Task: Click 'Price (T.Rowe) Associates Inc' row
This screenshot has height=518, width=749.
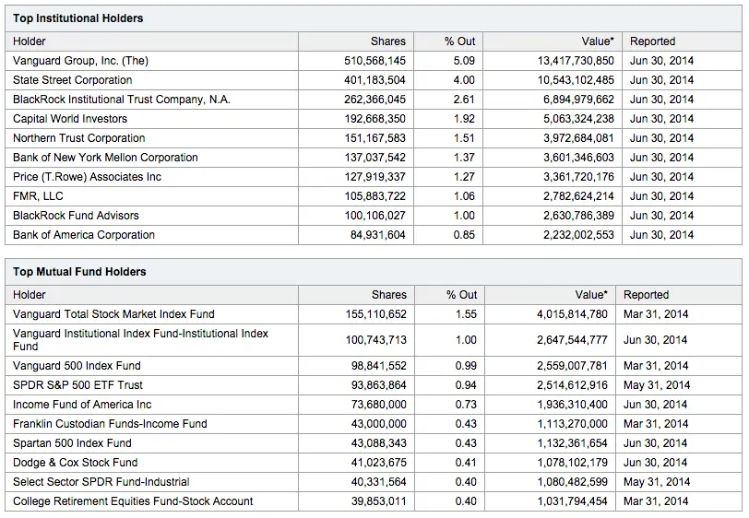Action: [373, 177]
